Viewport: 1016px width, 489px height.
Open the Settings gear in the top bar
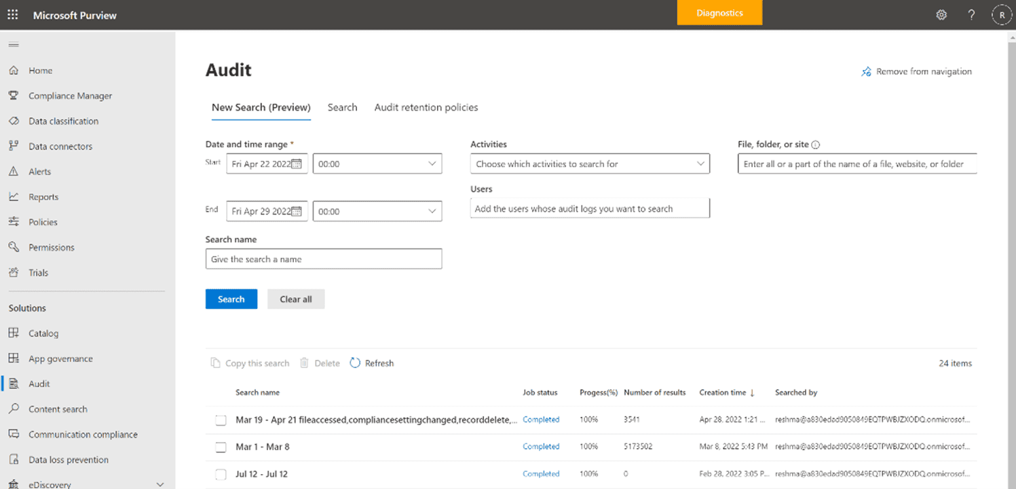tap(941, 14)
